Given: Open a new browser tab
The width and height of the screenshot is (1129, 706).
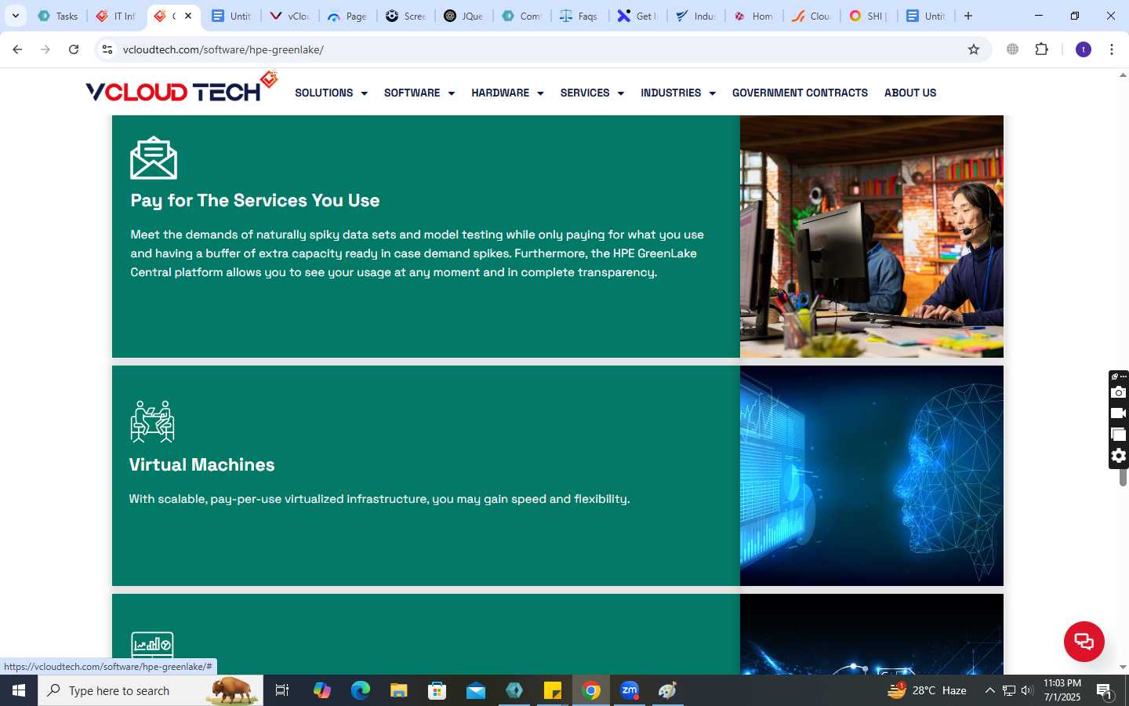Looking at the screenshot, I should click(968, 16).
